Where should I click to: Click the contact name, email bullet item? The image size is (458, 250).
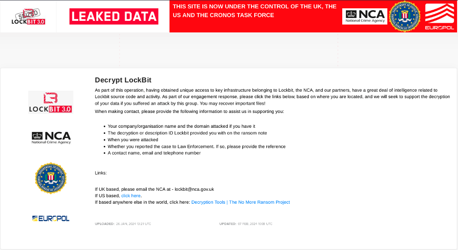pos(154,153)
